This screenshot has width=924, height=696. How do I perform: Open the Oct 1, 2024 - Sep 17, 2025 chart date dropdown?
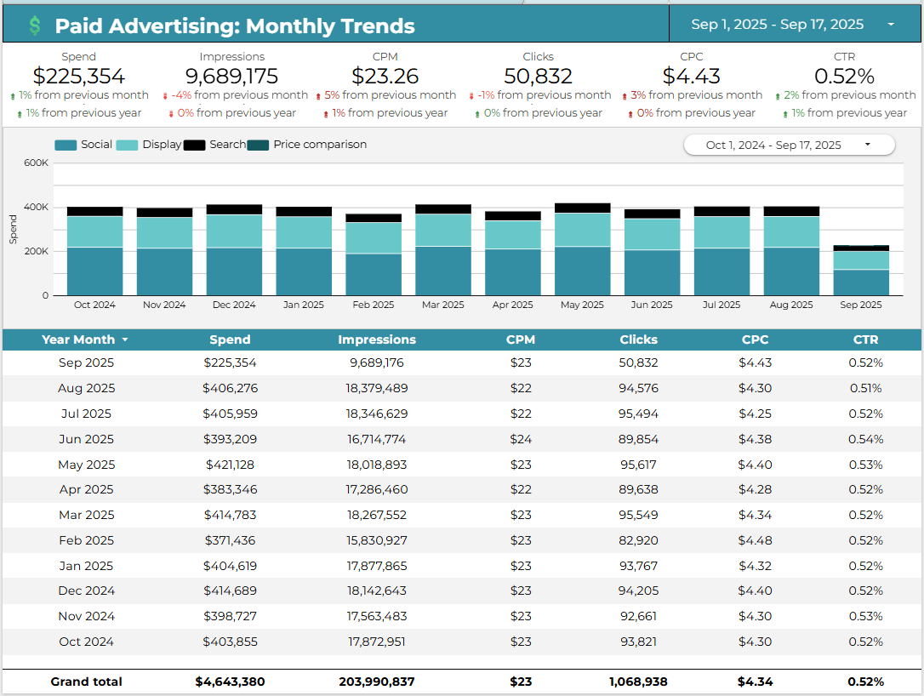(789, 145)
